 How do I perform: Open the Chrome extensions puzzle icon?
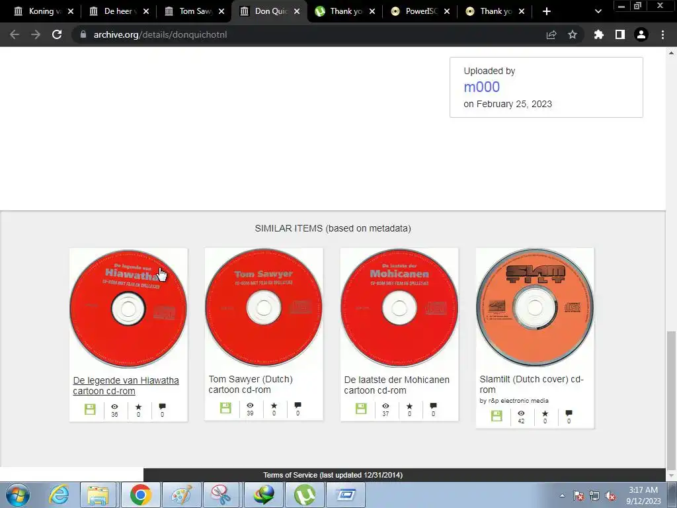599,34
